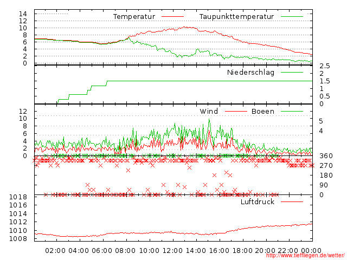347x260 pixels.
Task: Click the 12:00 time axis label
Action: pos(172,251)
